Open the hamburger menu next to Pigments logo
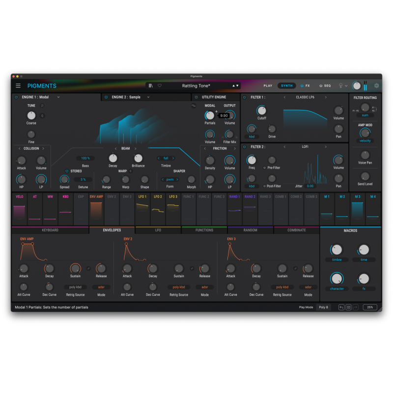The image size is (393, 393). pos(18,85)
